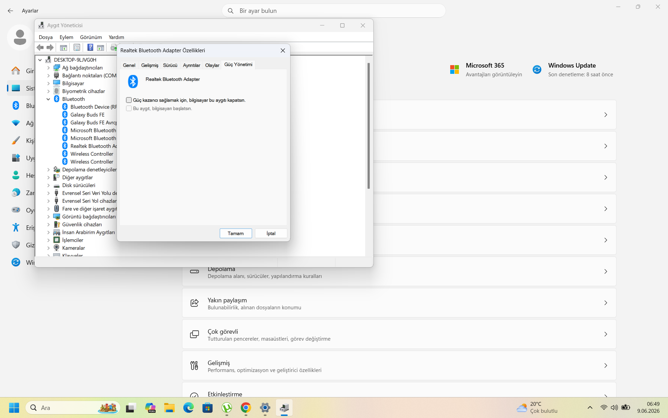
Task: Switch to the Sürücü tab
Action: pos(170,65)
